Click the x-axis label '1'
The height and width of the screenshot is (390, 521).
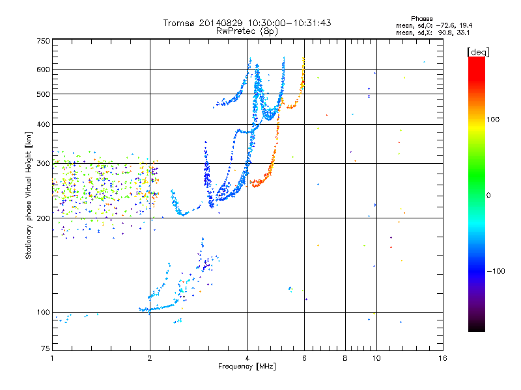pyautogui.click(x=52, y=358)
